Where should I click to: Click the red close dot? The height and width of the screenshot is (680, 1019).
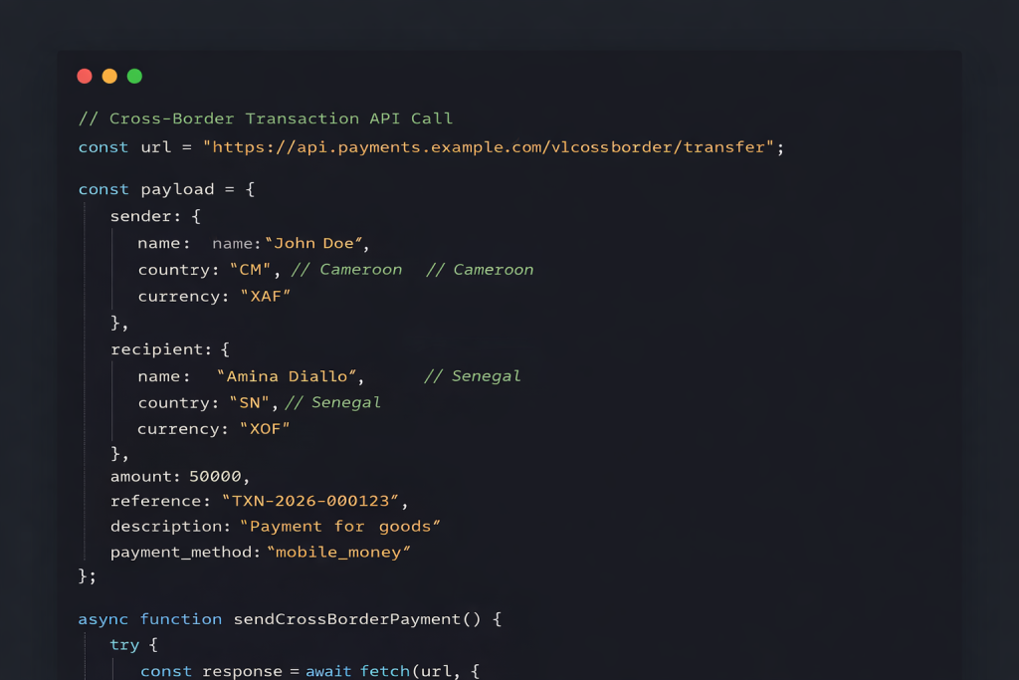tap(85, 77)
